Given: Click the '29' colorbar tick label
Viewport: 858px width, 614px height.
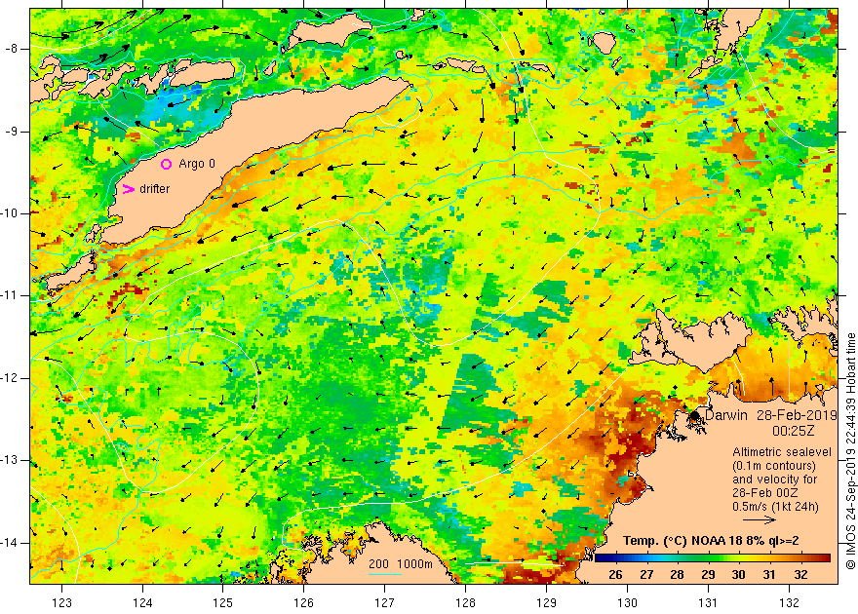Looking at the screenshot, I should (708, 575).
